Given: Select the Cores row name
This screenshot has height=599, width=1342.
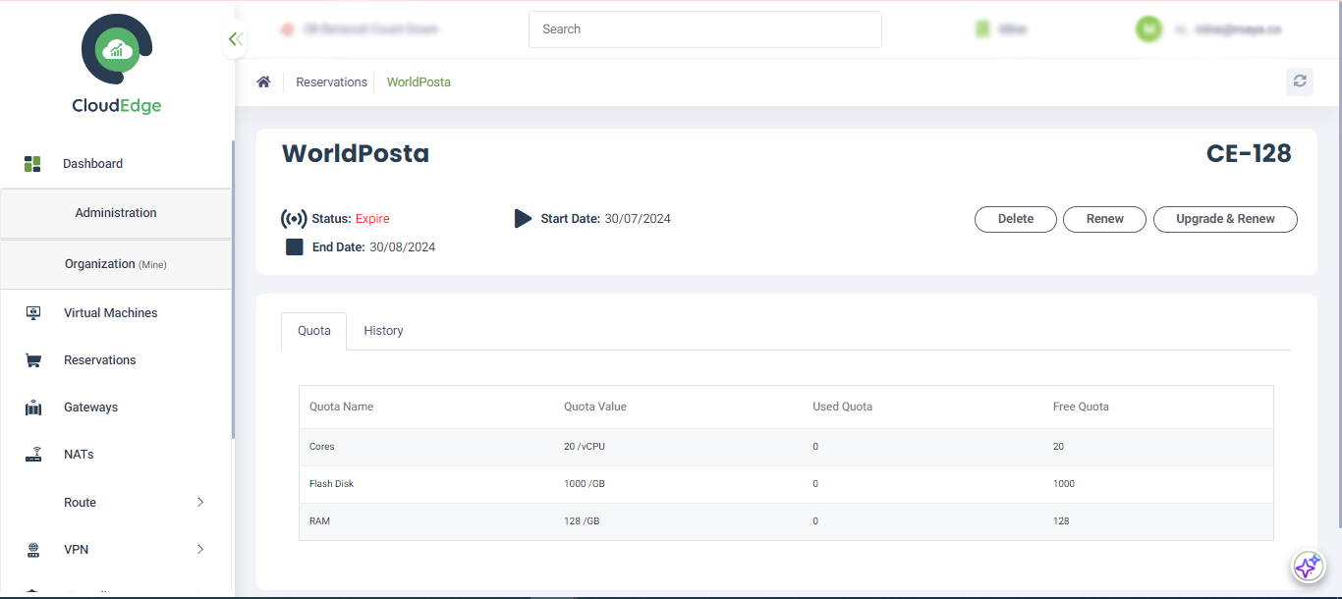Looking at the screenshot, I should (322, 447).
